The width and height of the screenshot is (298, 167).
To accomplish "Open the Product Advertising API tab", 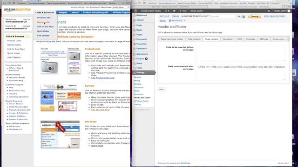I will point(95,13).
